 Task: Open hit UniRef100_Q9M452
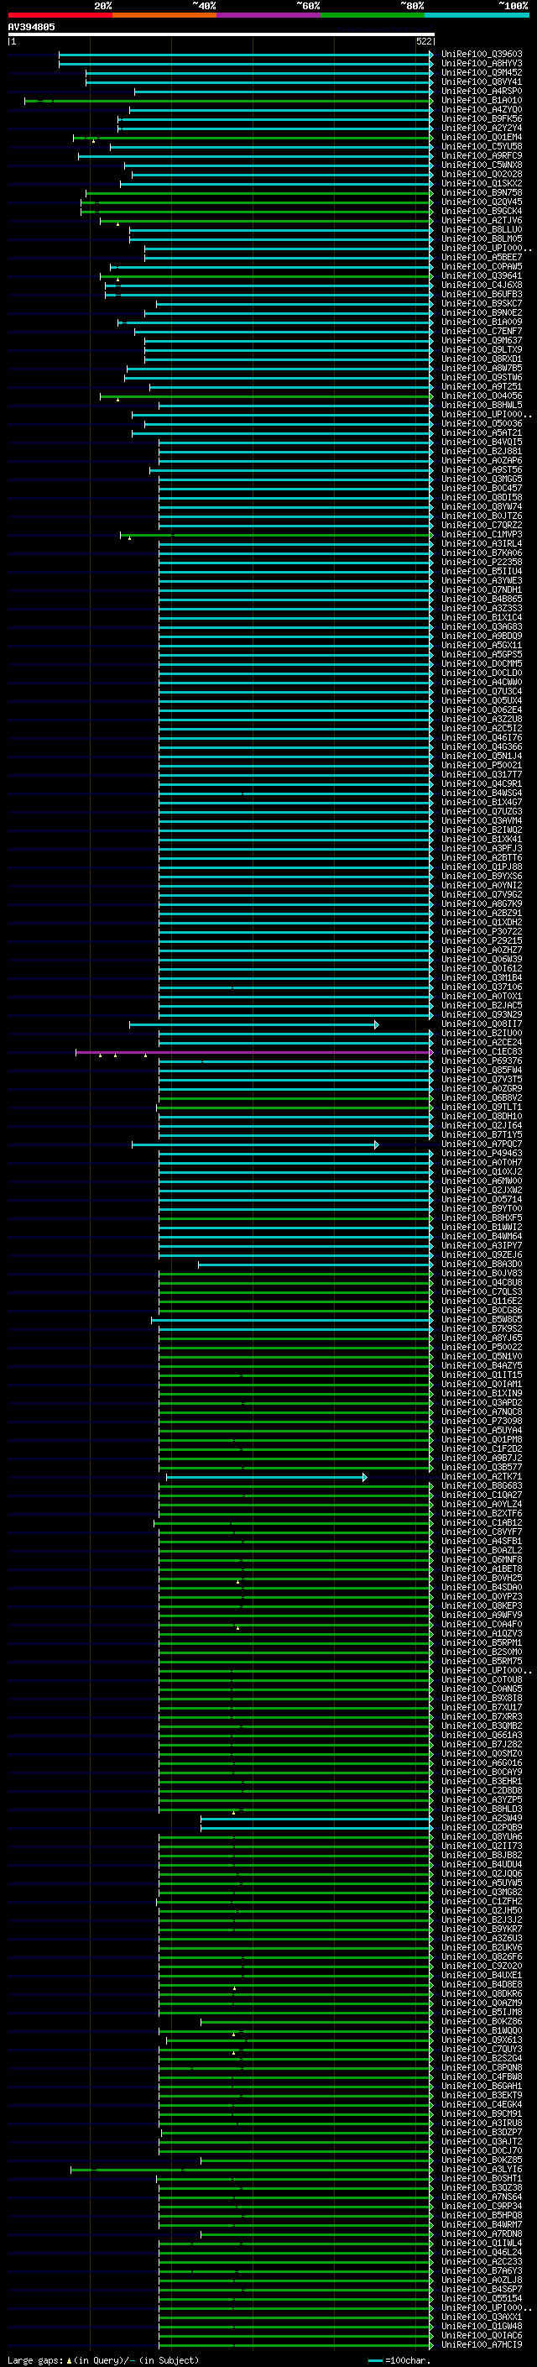click(x=481, y=72)
